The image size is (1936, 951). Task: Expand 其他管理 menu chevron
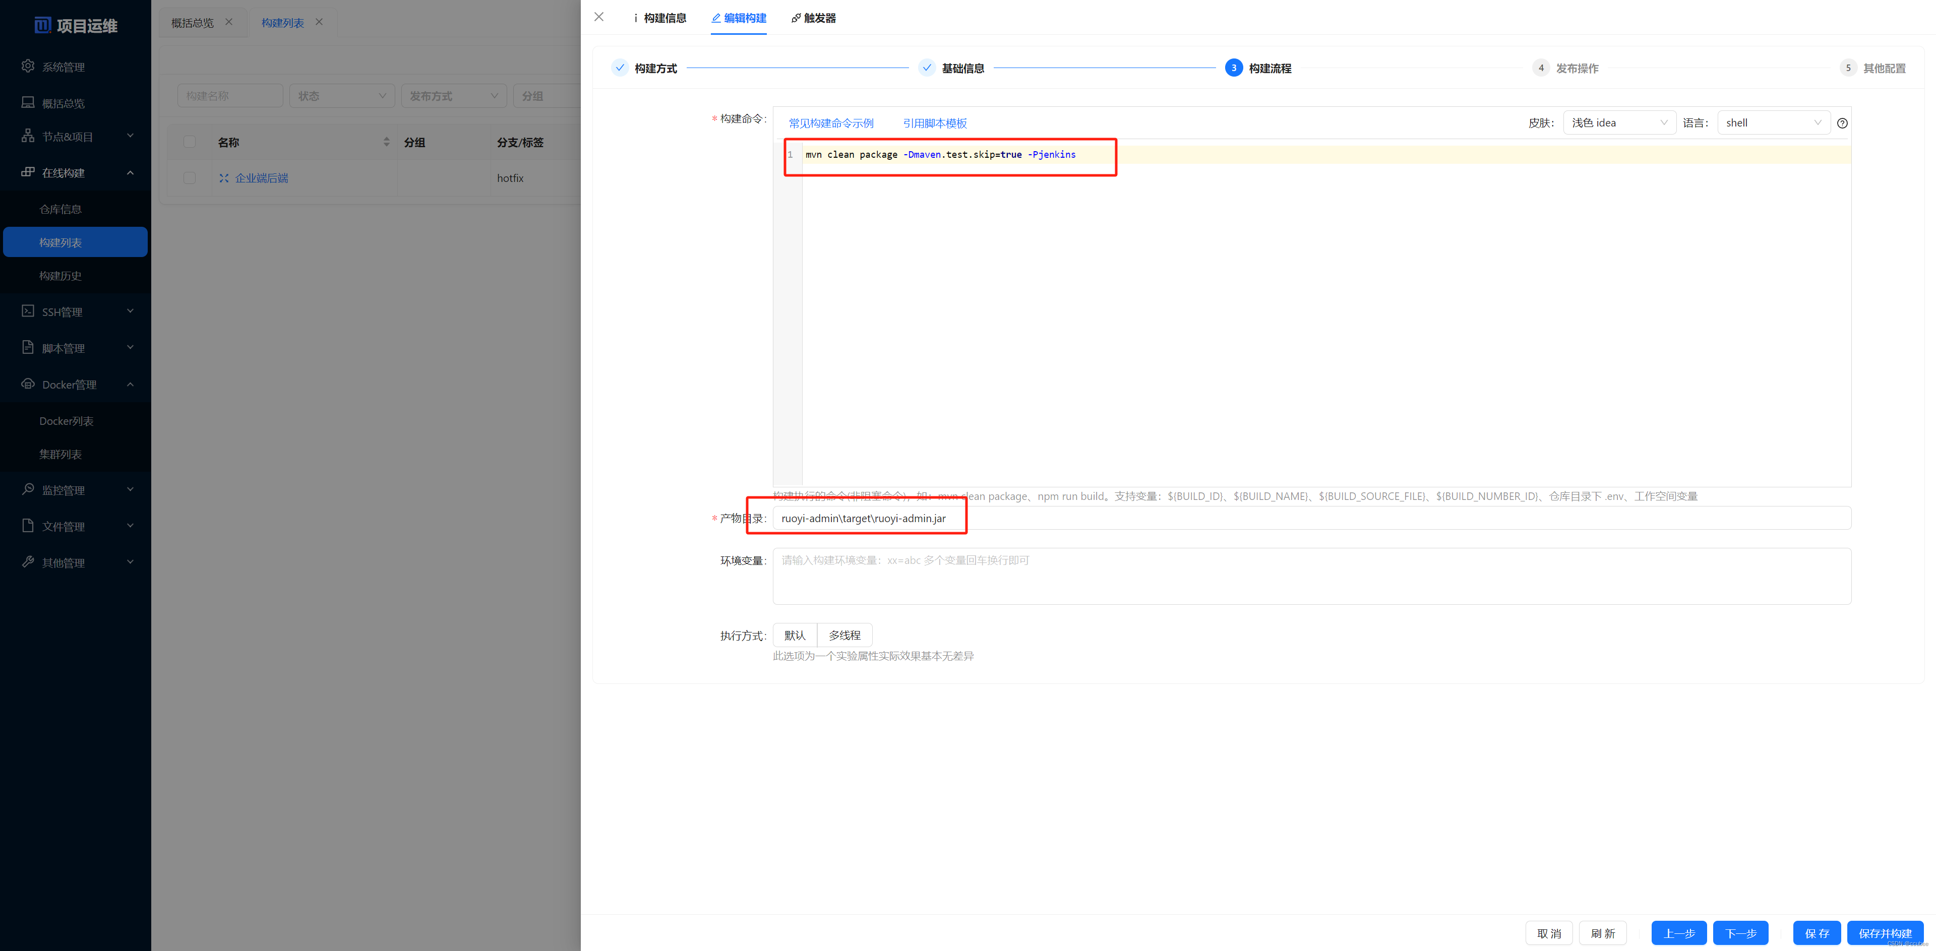(x=130, y=562)
